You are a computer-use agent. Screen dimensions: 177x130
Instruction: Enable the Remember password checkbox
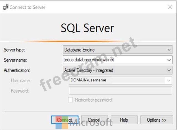pyautogui.click(x=70, y=100)
